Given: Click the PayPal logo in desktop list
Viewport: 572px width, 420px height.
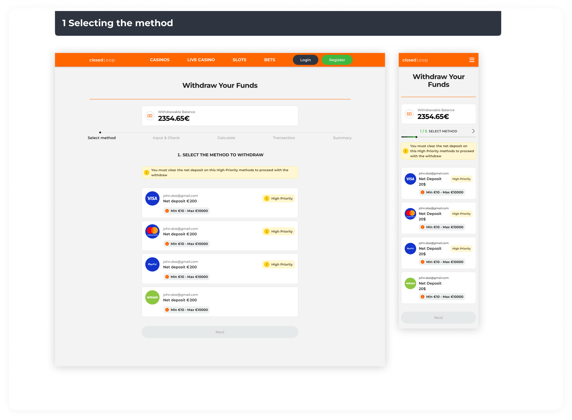Looking at the screenshot, I should click(152, 264).
